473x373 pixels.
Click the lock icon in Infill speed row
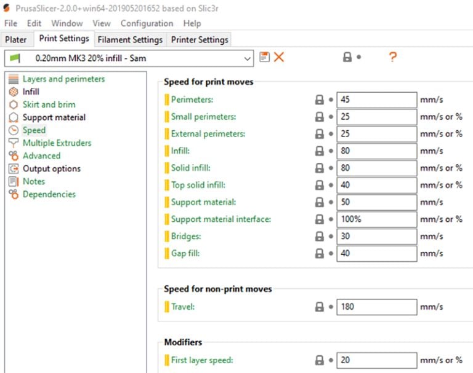pos(320,151)
